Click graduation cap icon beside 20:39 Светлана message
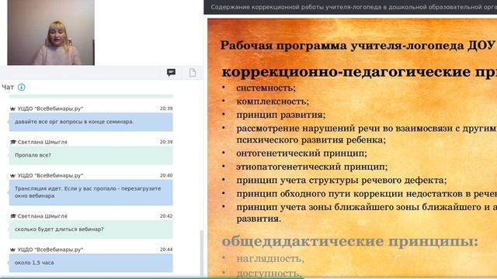This screenshot has width=497, height=279. point(13,142)
